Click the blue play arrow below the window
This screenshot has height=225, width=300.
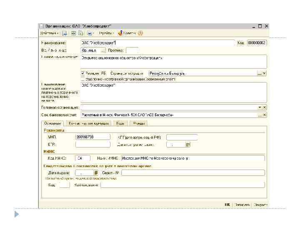pyautogui.click(x=17, y=214)
